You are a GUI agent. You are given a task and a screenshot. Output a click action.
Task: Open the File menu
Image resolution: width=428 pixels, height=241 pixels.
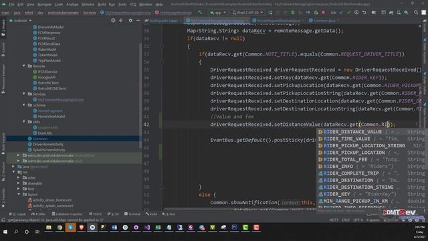[x=11, y=5]
